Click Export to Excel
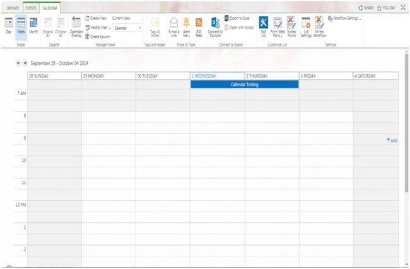 [237, 18]
